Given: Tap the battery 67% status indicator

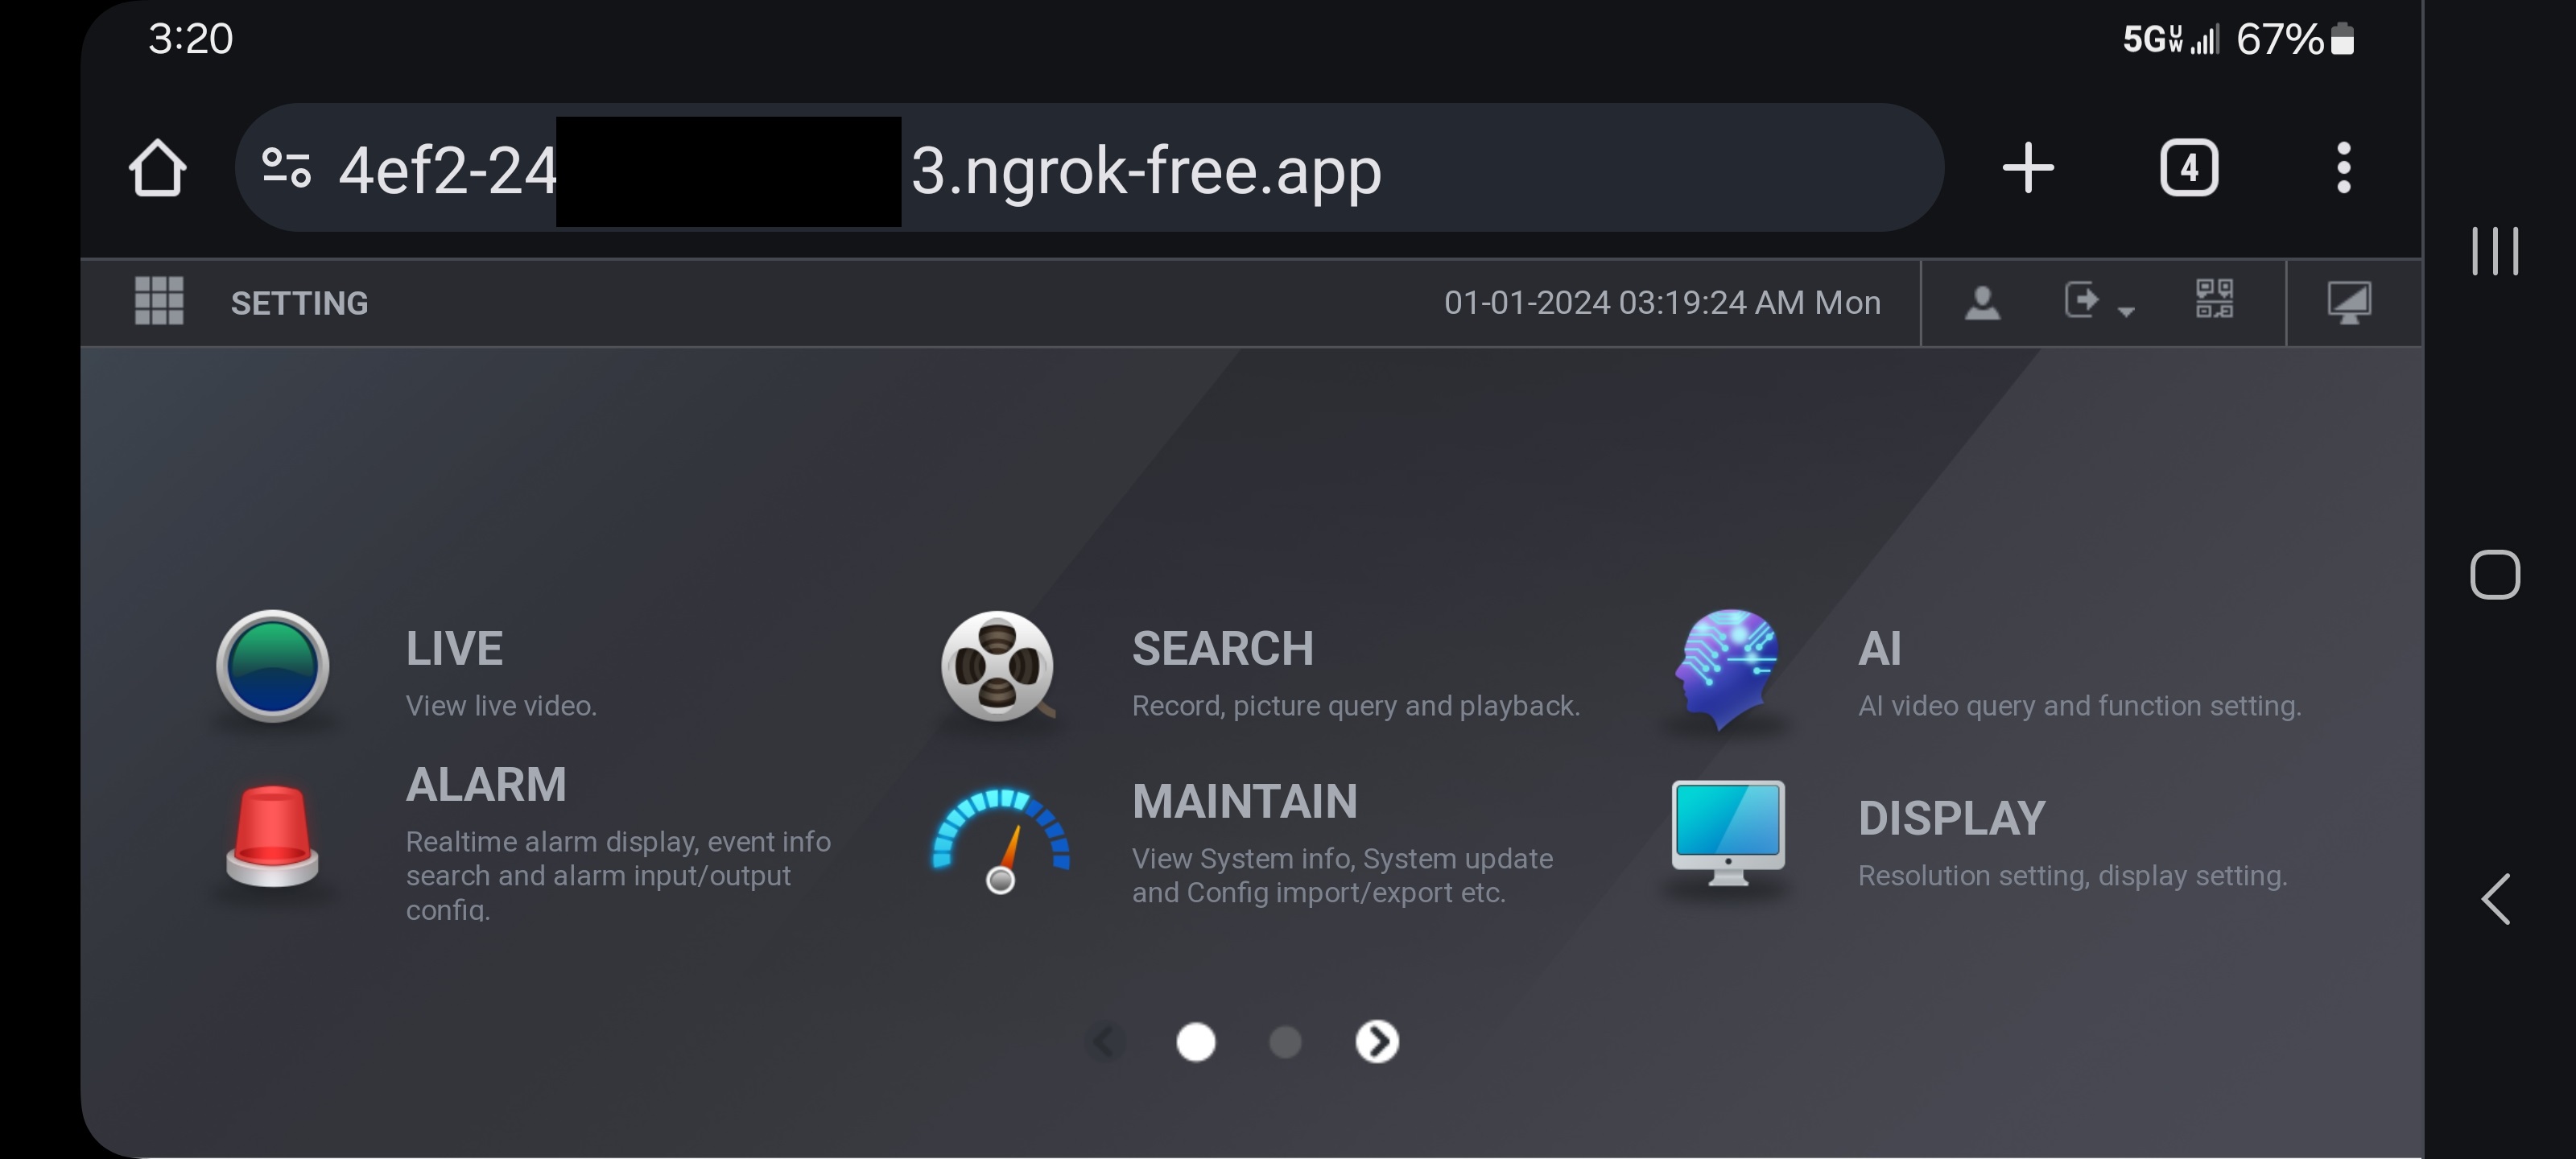Looking at the screenshot, I should [x=2294, y=40].
